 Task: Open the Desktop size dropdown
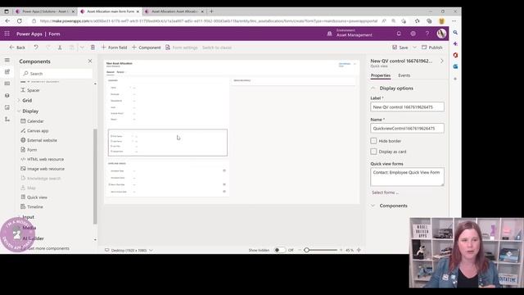point(129,250)
